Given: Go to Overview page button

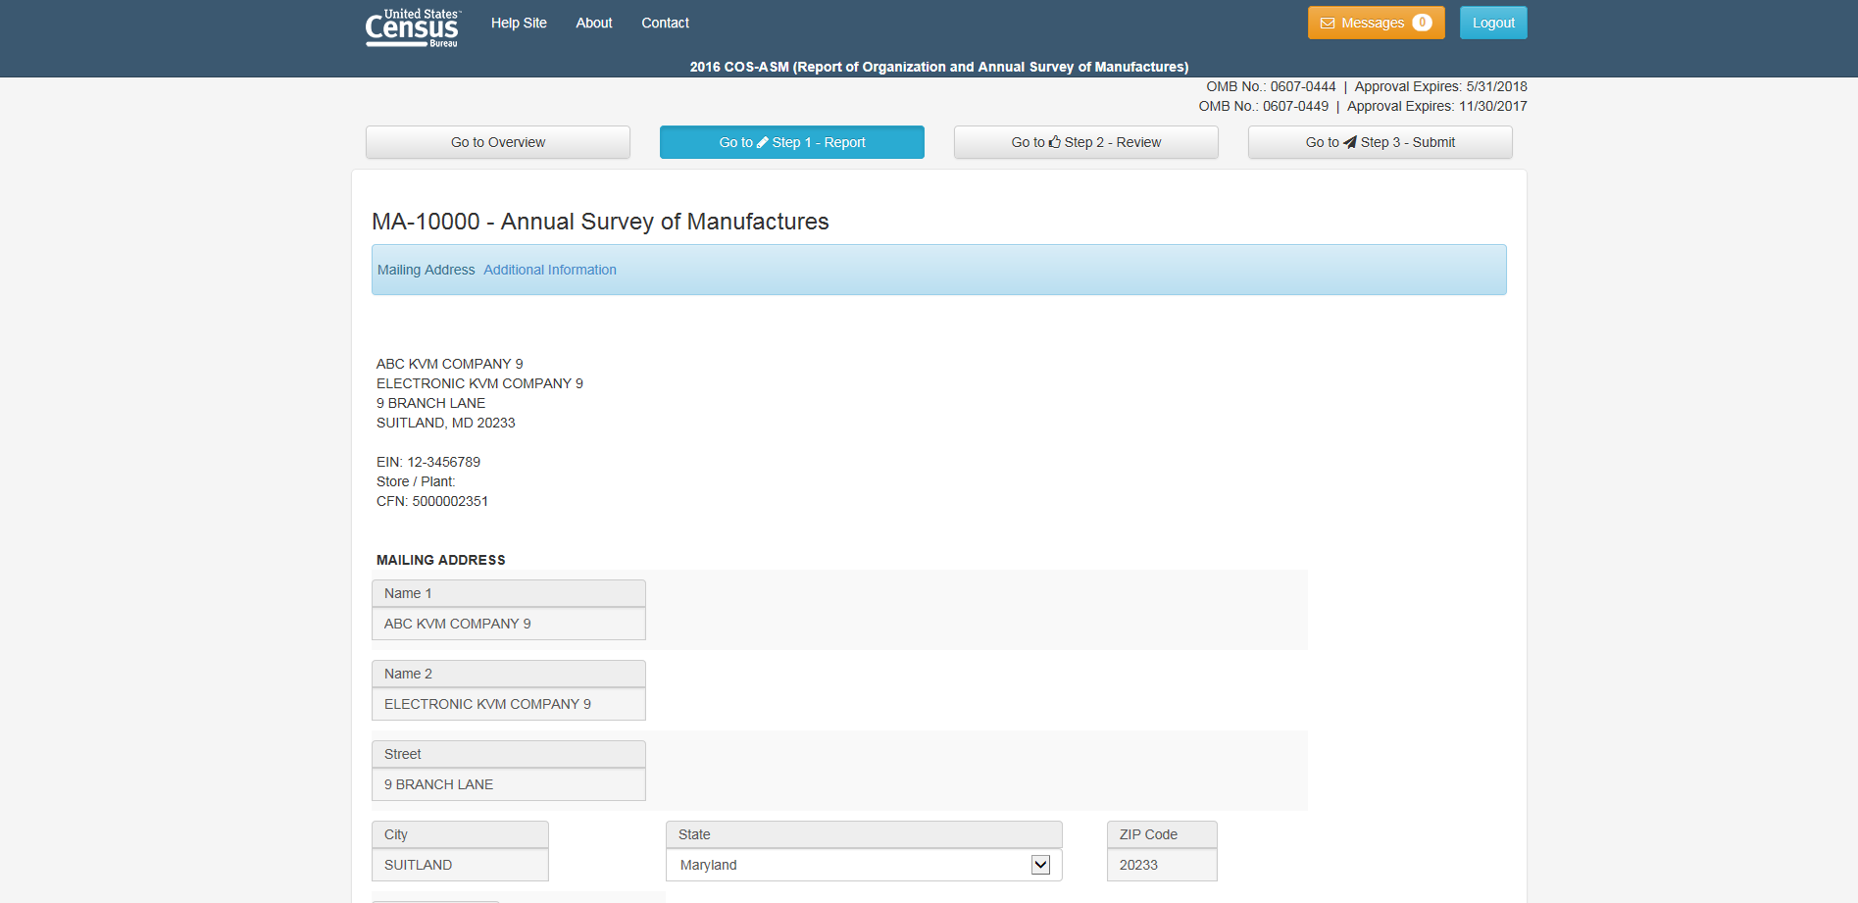Looking at the screenshot, I should pos(498,142).
